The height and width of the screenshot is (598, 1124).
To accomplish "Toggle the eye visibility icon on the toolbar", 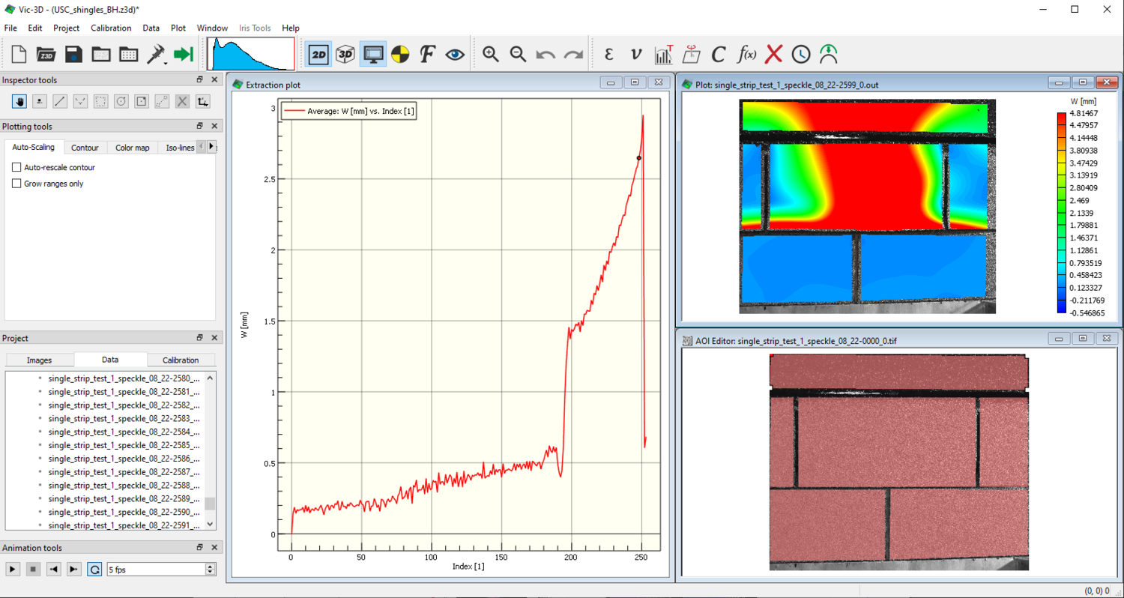I will pos(455,54).
